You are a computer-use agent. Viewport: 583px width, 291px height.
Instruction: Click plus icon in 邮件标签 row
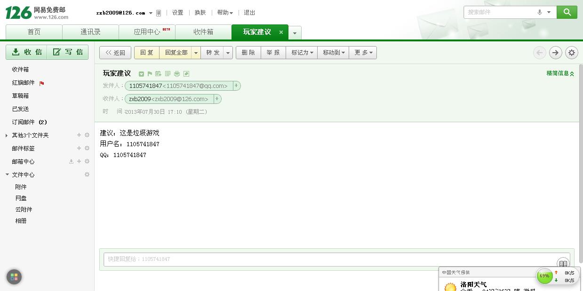point(79,148)
